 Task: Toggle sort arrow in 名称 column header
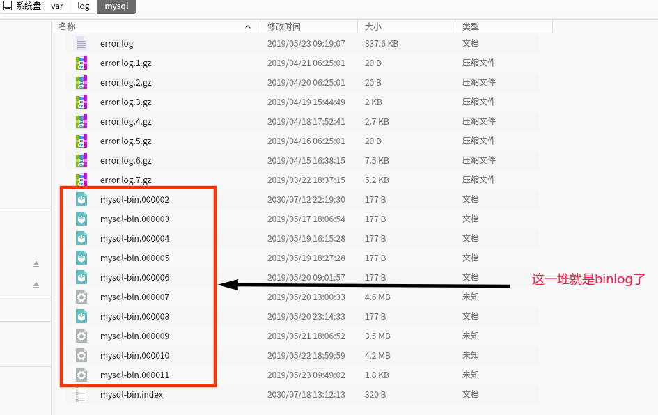tap(248, 27)
